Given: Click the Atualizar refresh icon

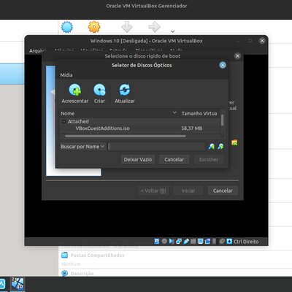Looking at the screenshot, I should [x=125, y=90].
